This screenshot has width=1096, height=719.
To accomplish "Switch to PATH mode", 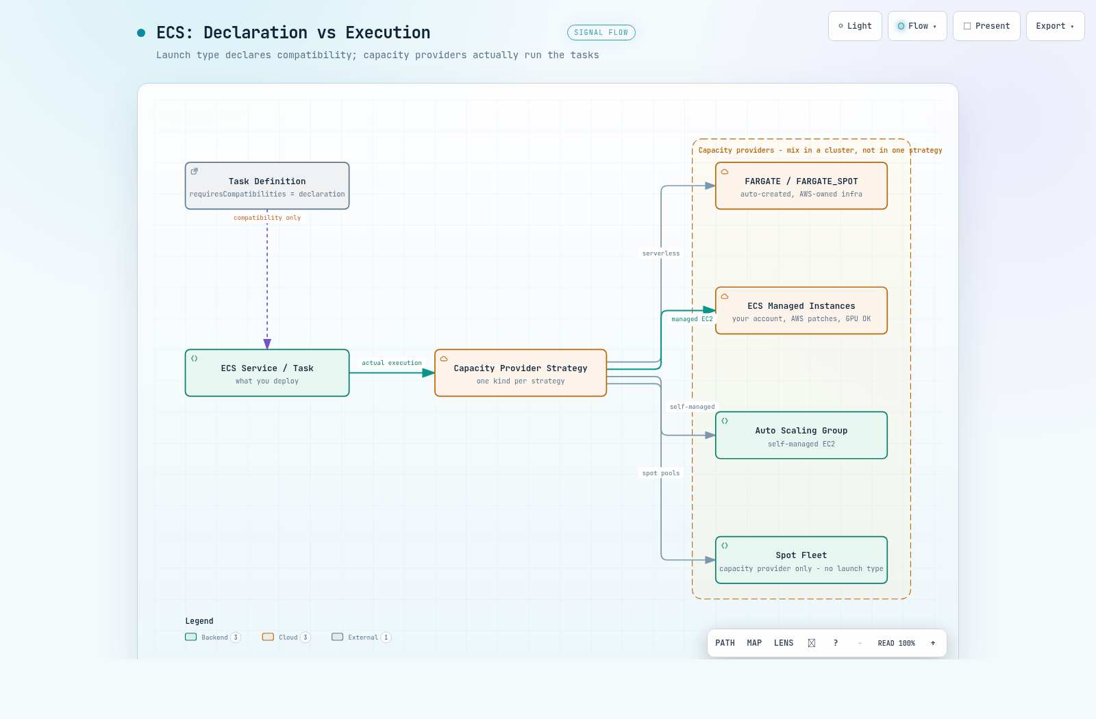I will click(725, 643).
